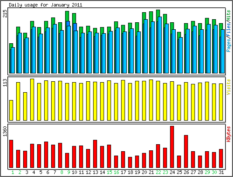Image resolution: width=233 pixels, height=177 pixels.
Task: Click day label 1 on the axis
Action: coord(13,172)
